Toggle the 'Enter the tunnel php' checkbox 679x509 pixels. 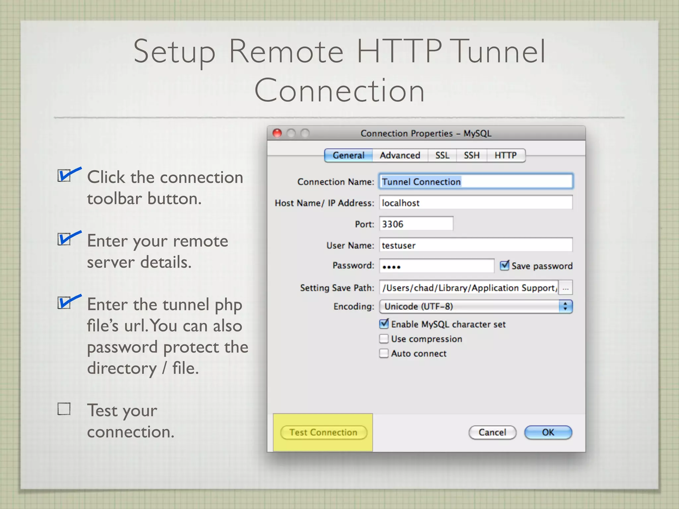[64, 303]
